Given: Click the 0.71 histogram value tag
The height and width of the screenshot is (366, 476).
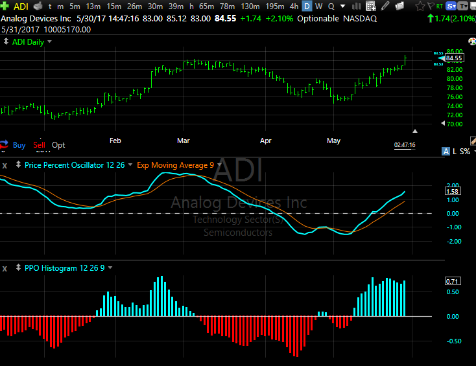Looking at the screenshot, I should pyautogui.click(x=453, y=281).
